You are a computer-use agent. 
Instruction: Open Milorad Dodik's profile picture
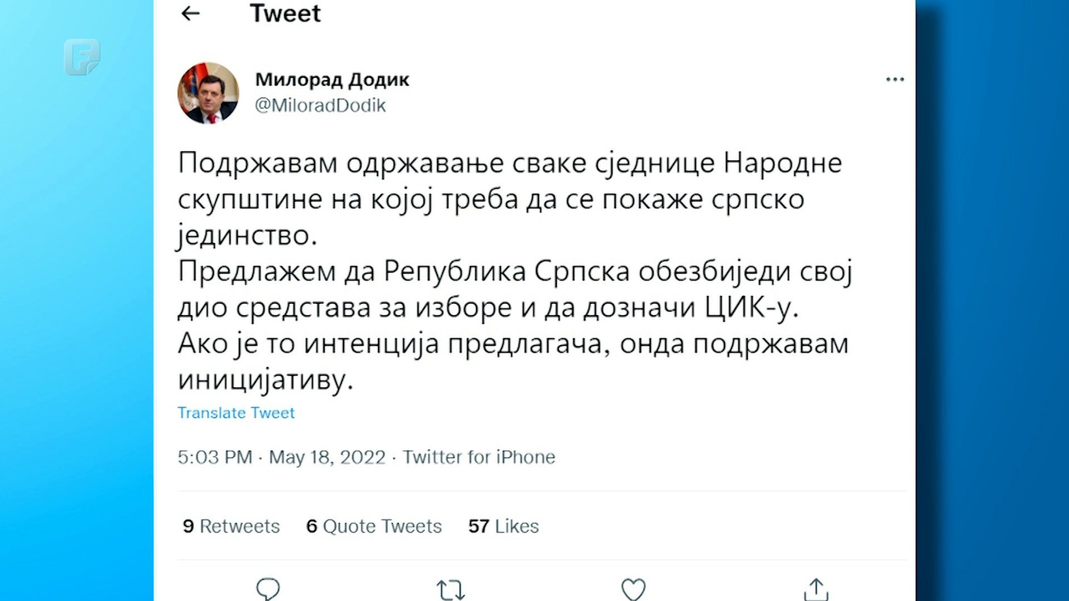coord(208,93)
